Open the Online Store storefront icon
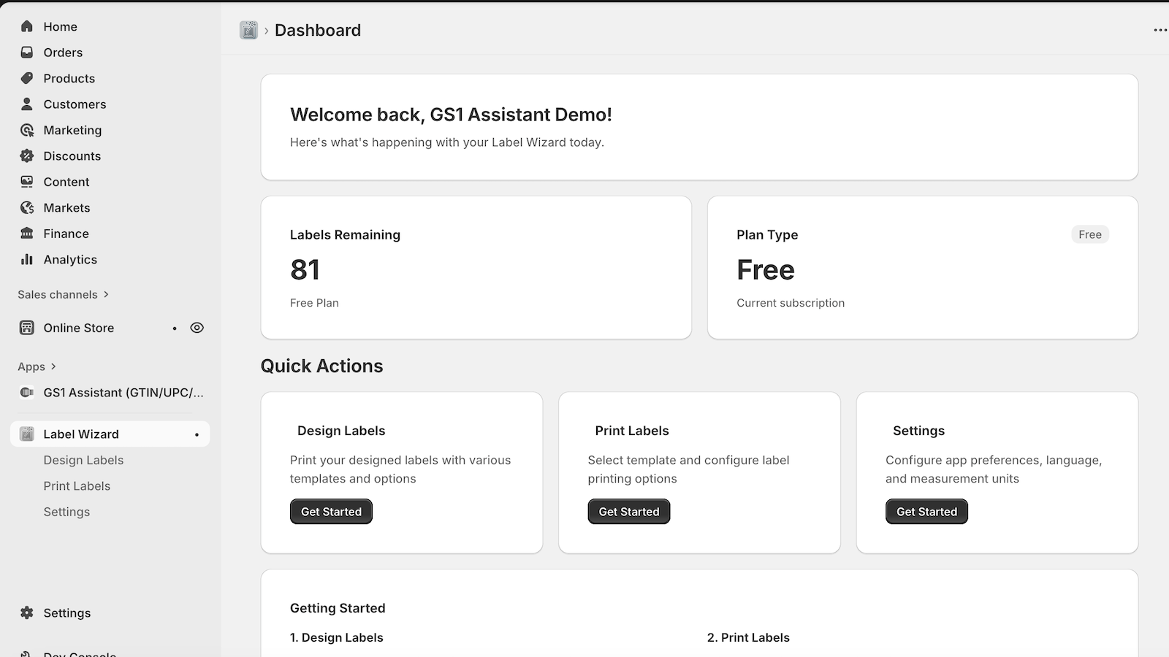 26,328
